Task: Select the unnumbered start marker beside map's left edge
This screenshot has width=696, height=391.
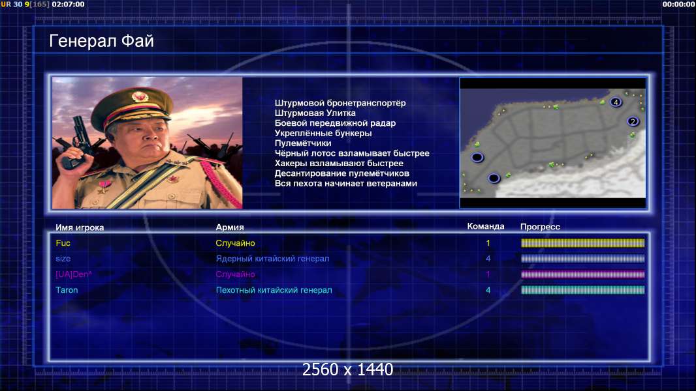Action: [477, 157]
